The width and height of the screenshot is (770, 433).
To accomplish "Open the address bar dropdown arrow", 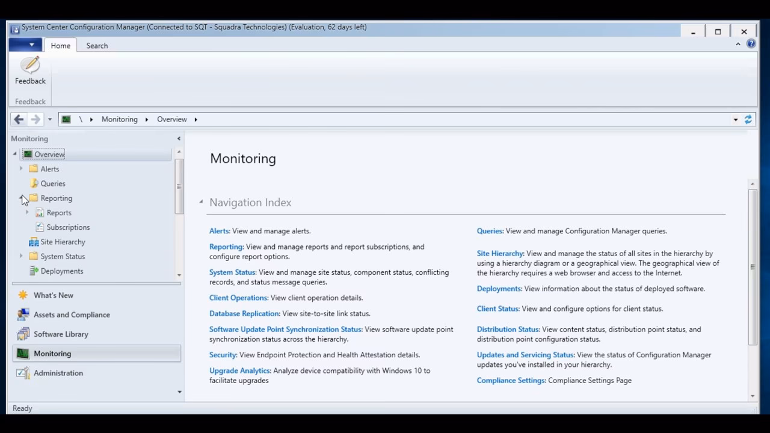I will tap(735, 120).
